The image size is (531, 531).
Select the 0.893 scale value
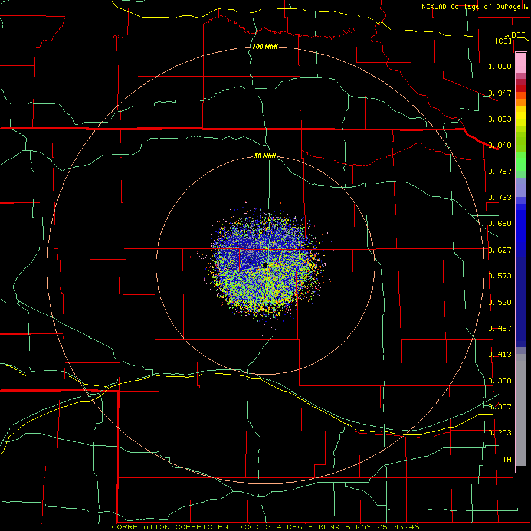pos(500,119)
